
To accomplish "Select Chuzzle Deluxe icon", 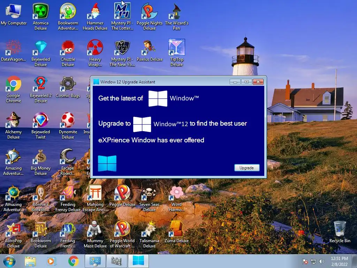I will tap(68, 53).
